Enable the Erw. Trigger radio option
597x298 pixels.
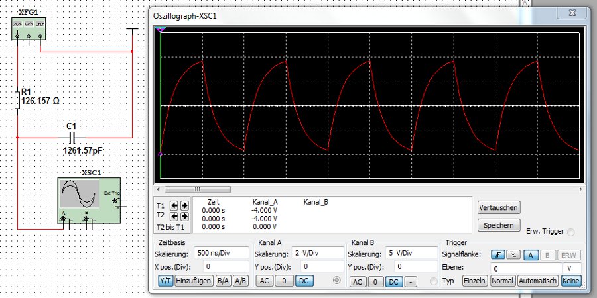[570, 232]
